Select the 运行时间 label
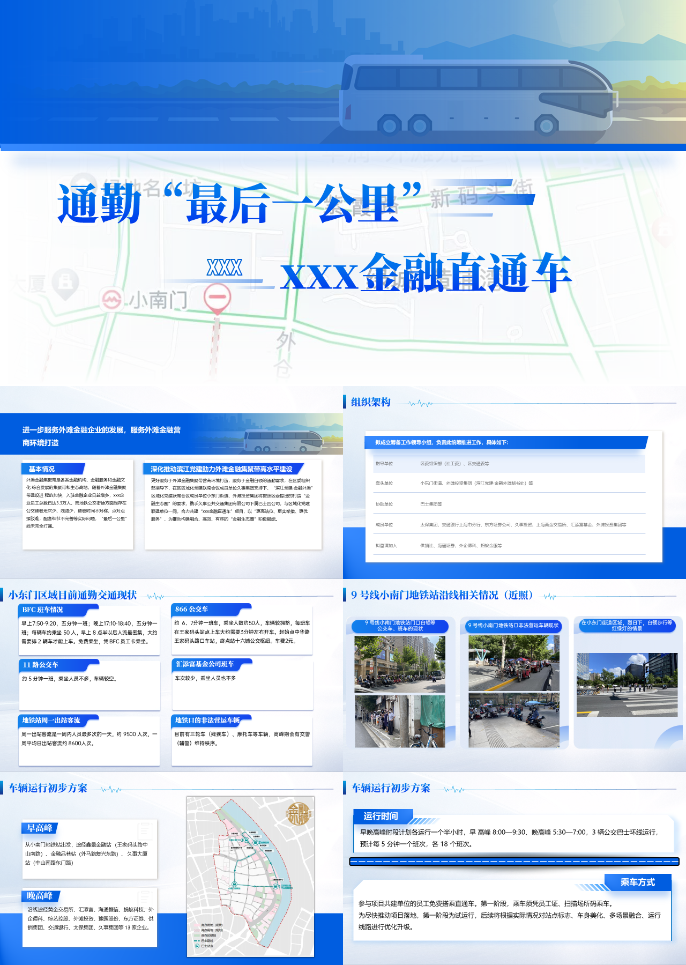This screenshot has width=686, height=965. pyautogui.click(x=381, y=816)
